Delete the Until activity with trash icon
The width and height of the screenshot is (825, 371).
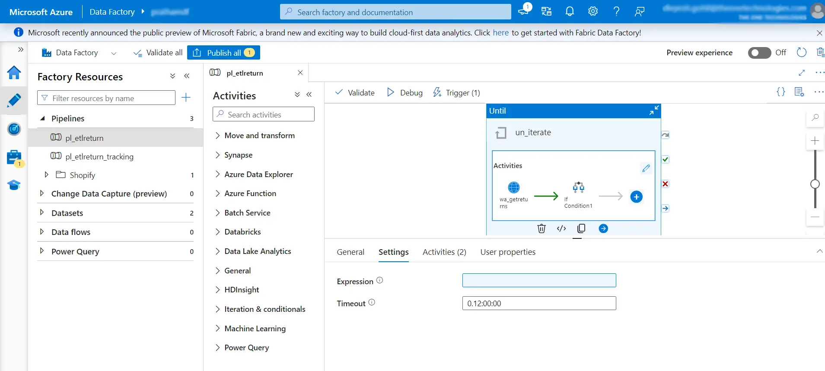coord(542,228)
